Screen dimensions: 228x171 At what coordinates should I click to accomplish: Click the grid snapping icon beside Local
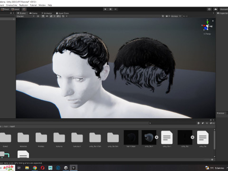(x=24, y=9)
